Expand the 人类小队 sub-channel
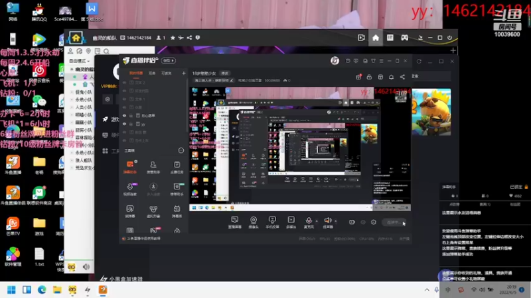Screen dimensions: 531x298 [x=72, y=107]
